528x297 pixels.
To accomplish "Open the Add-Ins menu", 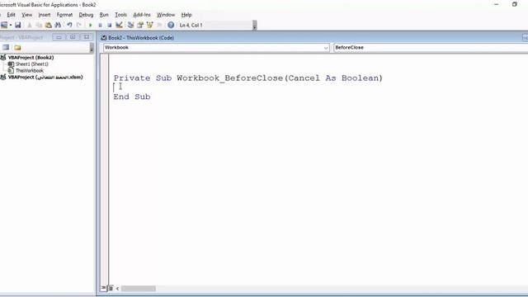I will pyautogui.click(x=142, y=15).
